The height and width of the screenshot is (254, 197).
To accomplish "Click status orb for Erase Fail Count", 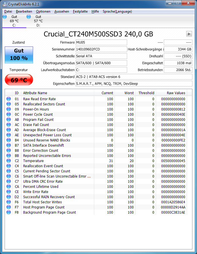I will pyautogui.click(x=9, y=125).
